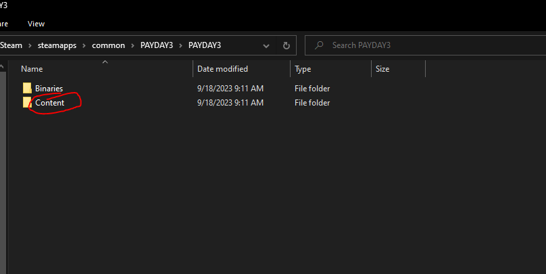Click the refresh button in address bar
The image size is (546, 274).
tap(287, 45)
